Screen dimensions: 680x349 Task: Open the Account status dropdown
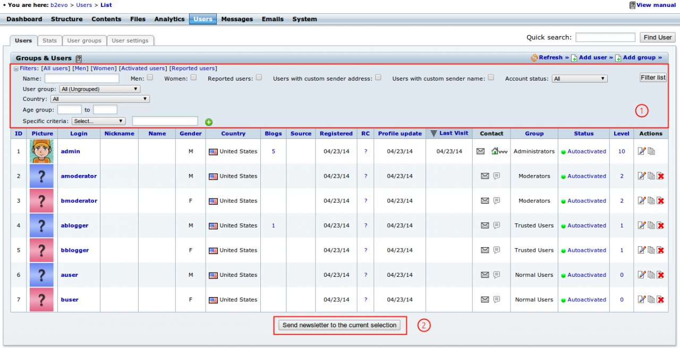click(x=580, y=78)
